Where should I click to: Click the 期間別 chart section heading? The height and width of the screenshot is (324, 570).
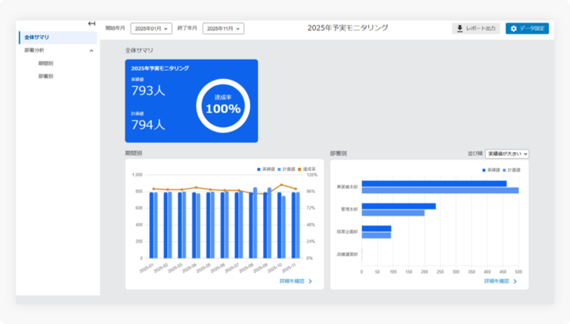point(133,153)
